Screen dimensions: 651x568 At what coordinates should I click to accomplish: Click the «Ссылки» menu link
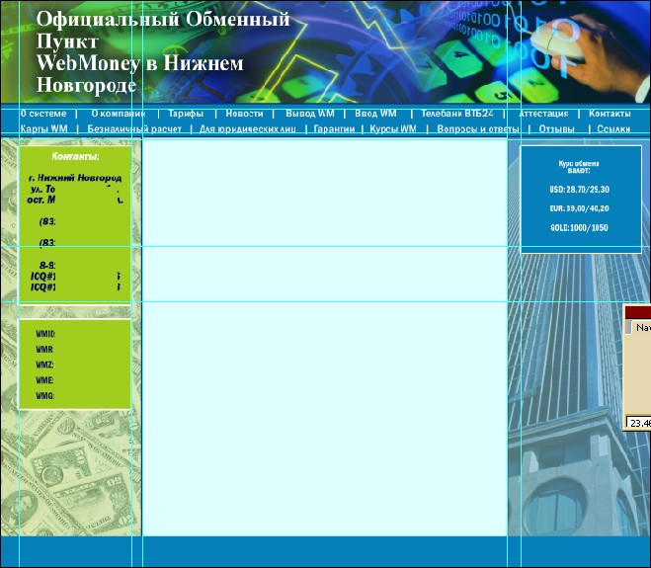point(613,128)
